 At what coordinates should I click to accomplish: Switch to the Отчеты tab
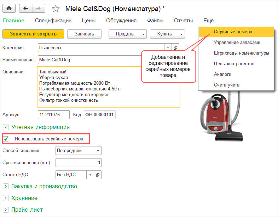tap(183, 21)
